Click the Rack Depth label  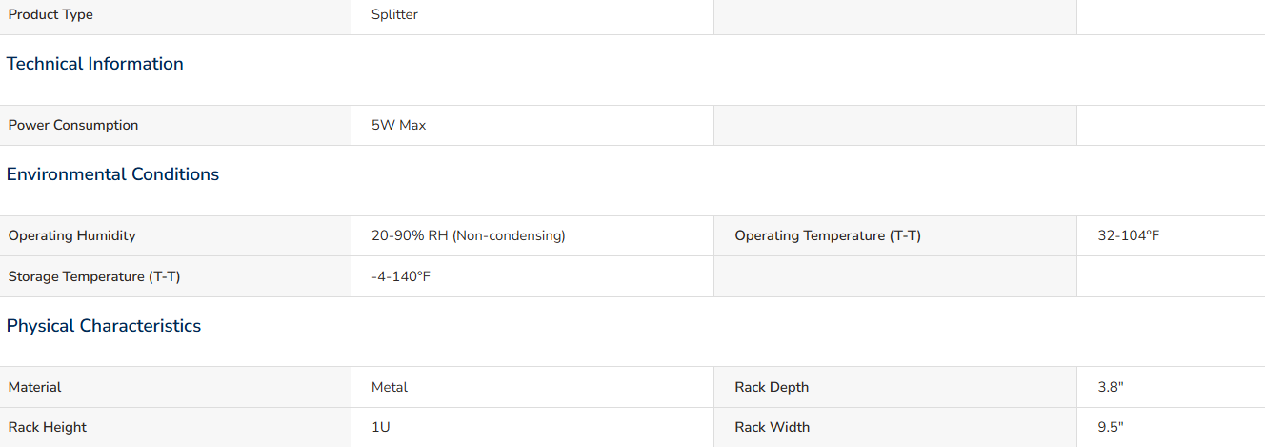772,387
